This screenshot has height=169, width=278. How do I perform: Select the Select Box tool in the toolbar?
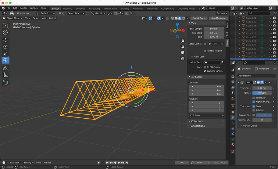6,26
